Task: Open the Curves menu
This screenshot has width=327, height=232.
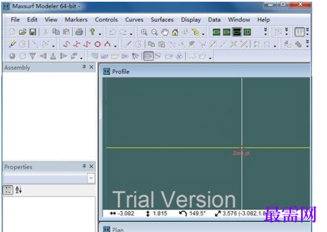Action: 134,20
